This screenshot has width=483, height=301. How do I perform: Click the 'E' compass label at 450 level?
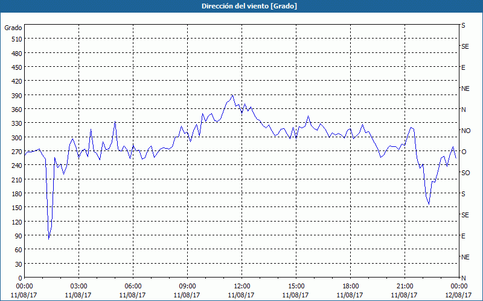click(463, 67)
